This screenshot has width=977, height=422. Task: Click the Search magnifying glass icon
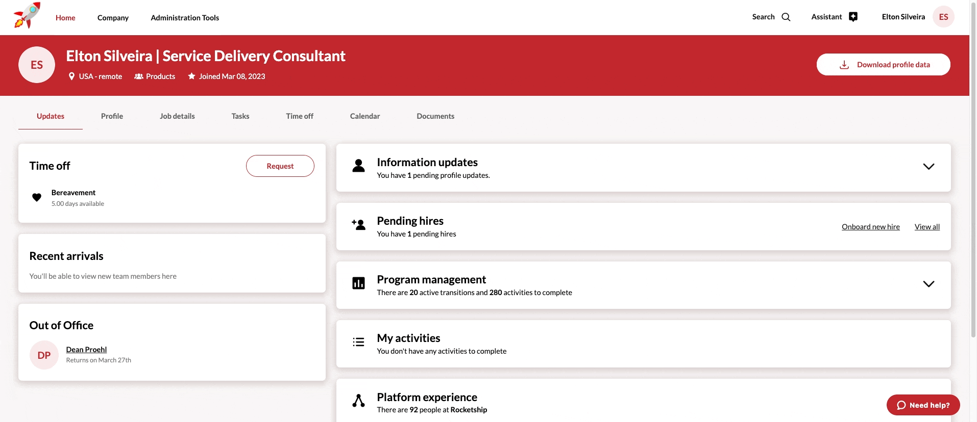pos(786,17)
